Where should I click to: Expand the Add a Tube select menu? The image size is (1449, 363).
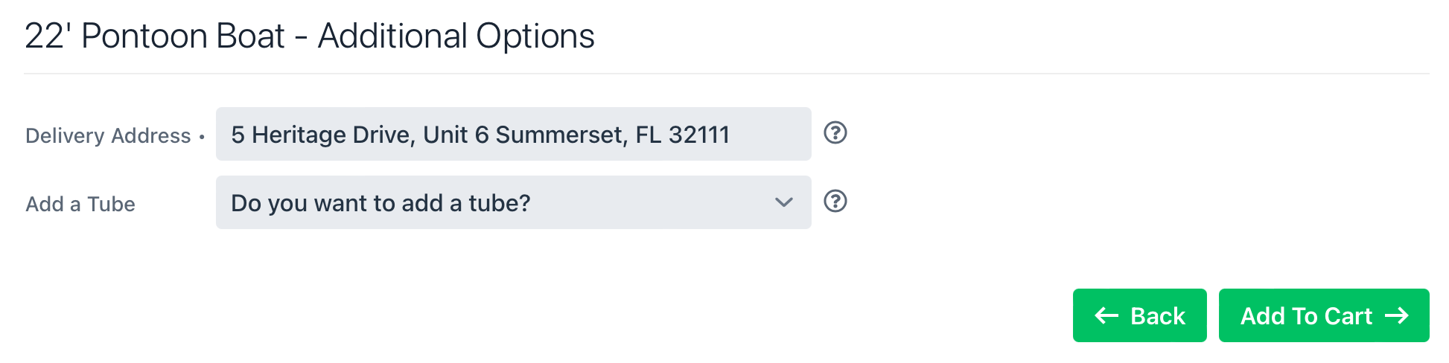[514, 202]
